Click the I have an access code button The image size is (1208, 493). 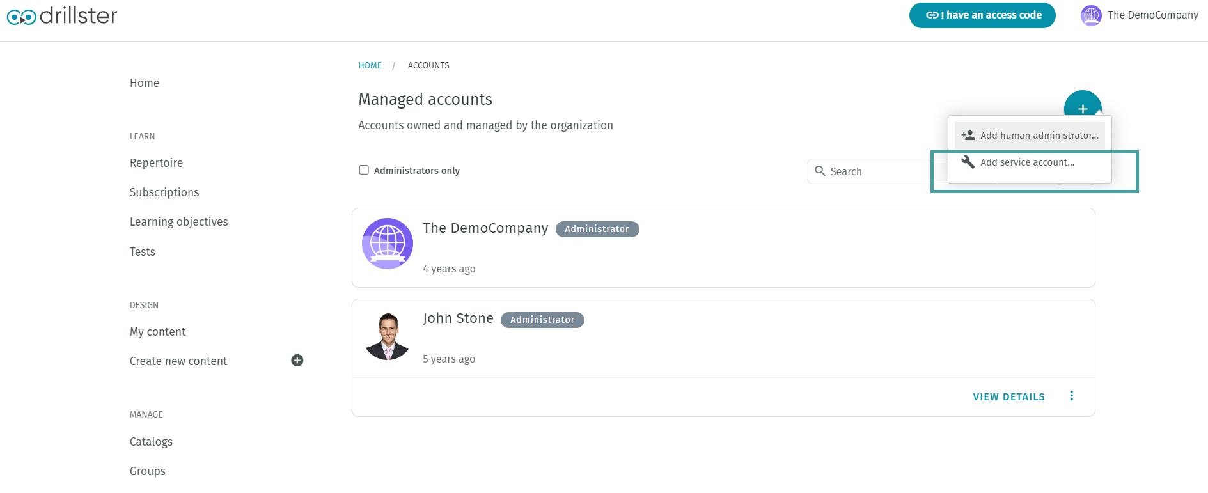click(x=982, y=15)
